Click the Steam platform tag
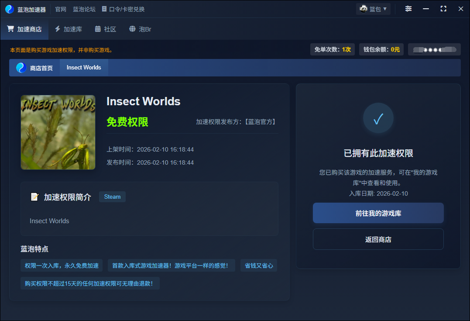The image size is (470, 321). [x=112, y=197]
